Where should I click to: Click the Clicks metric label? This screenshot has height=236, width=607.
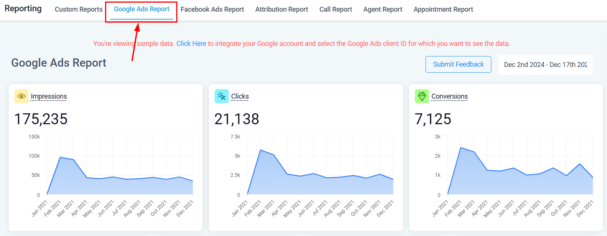tap(240, 96)
